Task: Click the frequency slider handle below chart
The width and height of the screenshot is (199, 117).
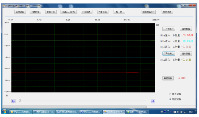Action: pyautogui.click(x=20, y=101)
